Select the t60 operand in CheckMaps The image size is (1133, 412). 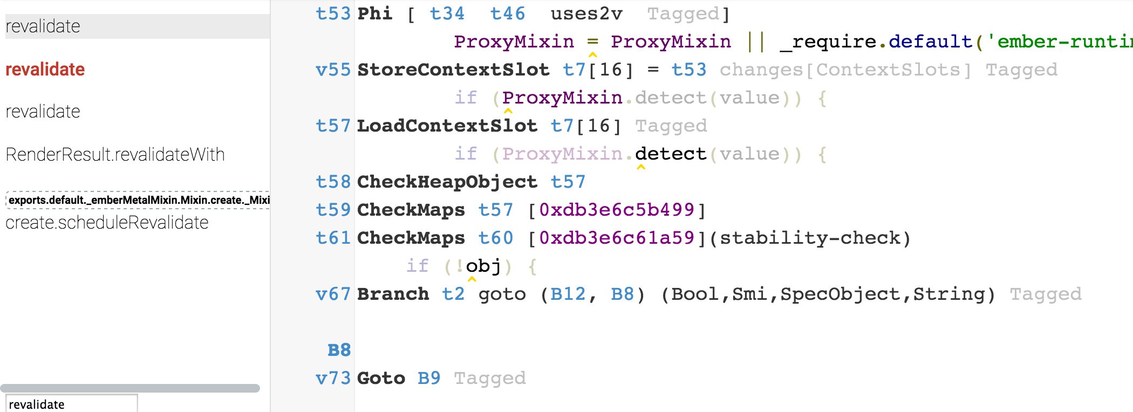pos(496,238)
